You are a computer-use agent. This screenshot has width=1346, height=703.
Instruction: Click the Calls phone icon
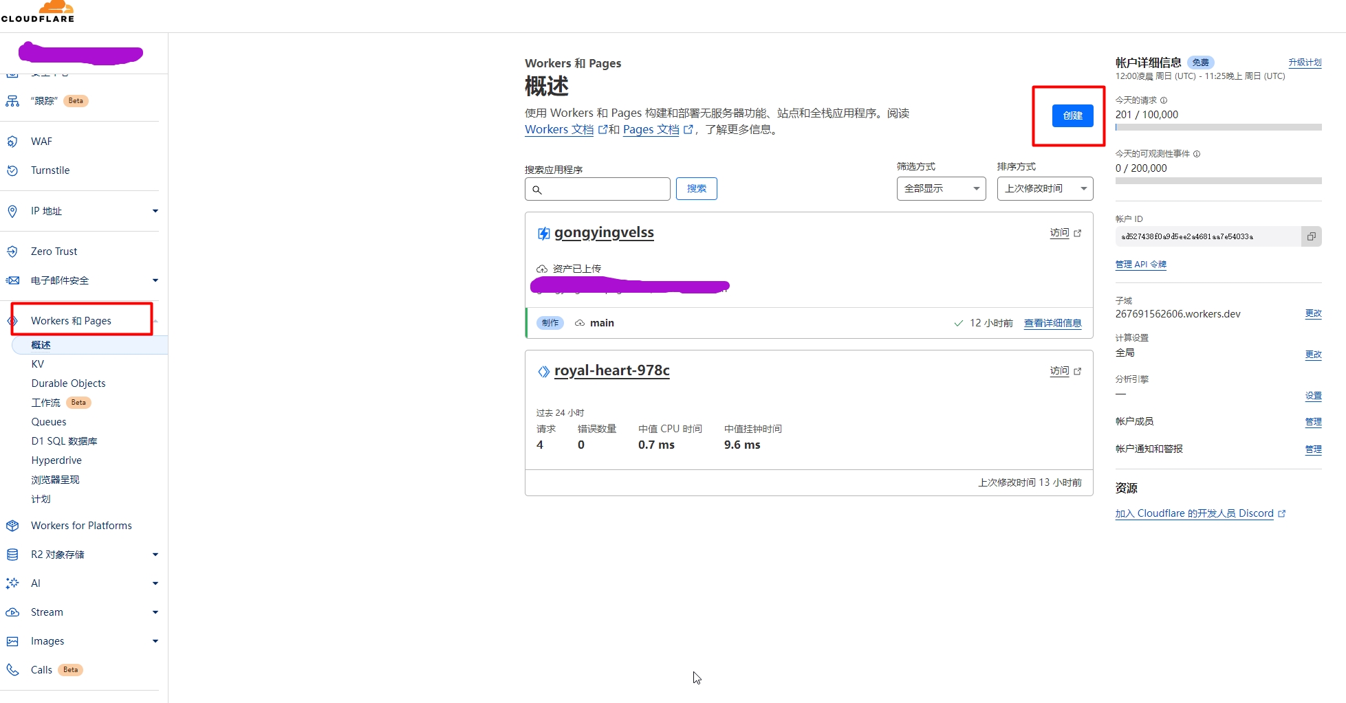[12, 670]
